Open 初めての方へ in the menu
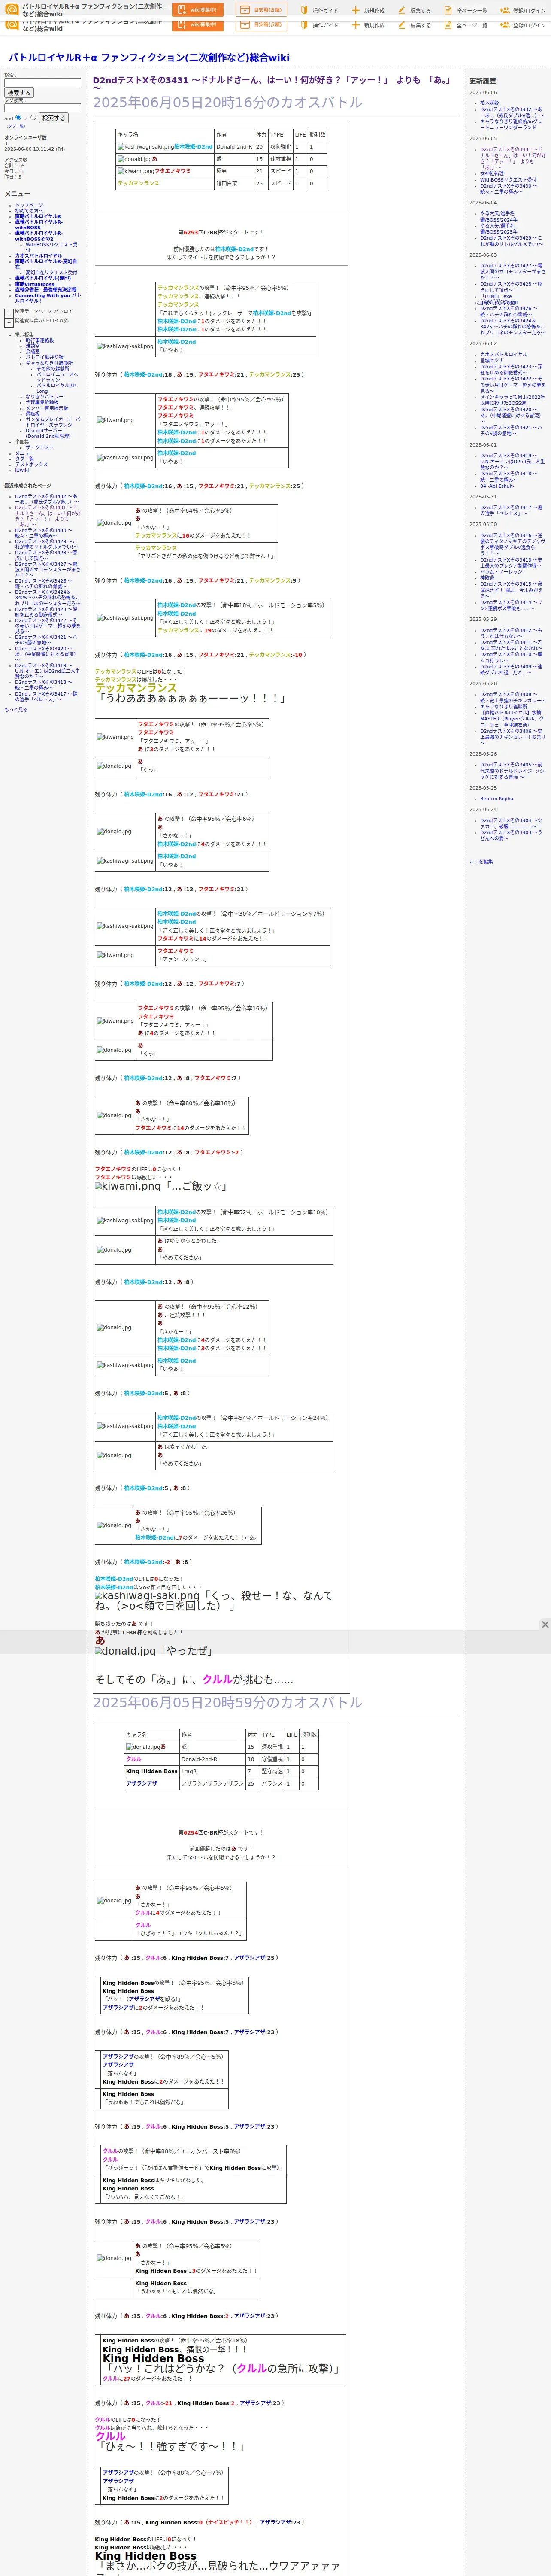Image resolution: width=551 pixels, height=2576 pixels. [x=29, y=210]
